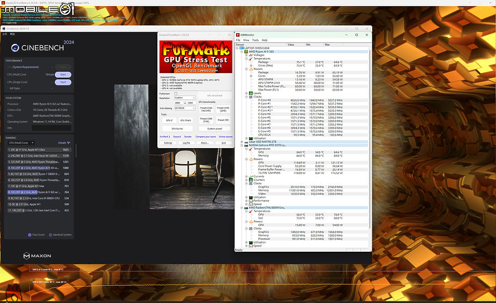Screen dimensions: 496x303
Task: Click the Maxon logo in Cinebench
Action: pyautogui.click(x=37, y=256)
